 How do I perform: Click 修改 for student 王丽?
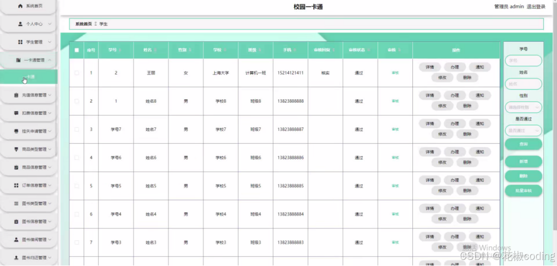coord(442,78)
